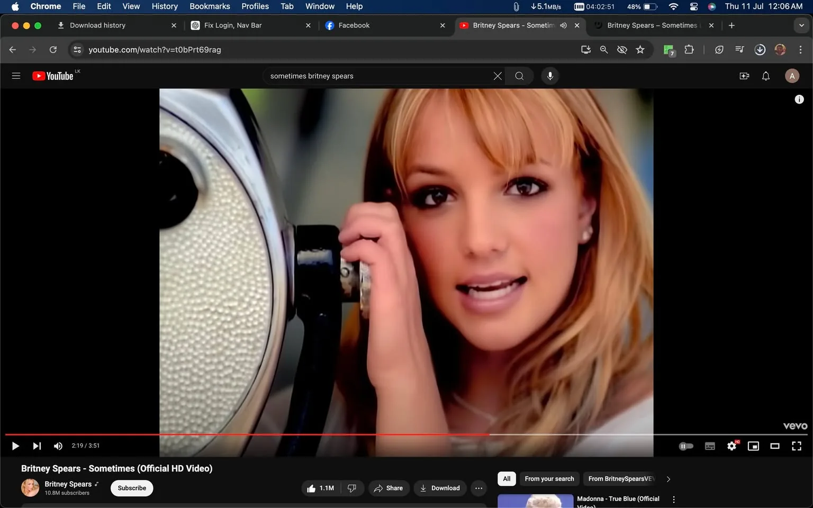Toggle autoplay on the video player

click(x=686, y=446)
